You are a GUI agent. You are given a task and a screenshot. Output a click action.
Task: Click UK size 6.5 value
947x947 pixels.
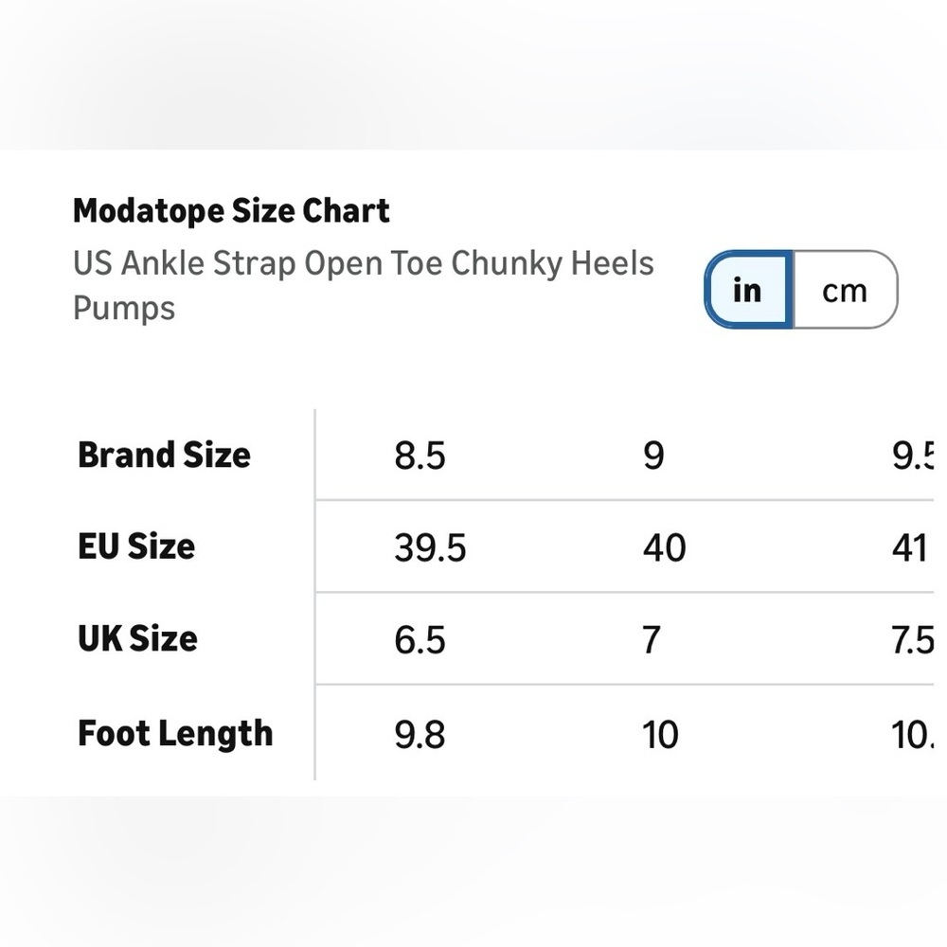tap(420, 640)
